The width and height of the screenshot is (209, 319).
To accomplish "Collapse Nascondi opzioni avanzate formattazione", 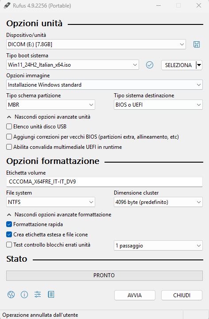I will coord(59,215).
